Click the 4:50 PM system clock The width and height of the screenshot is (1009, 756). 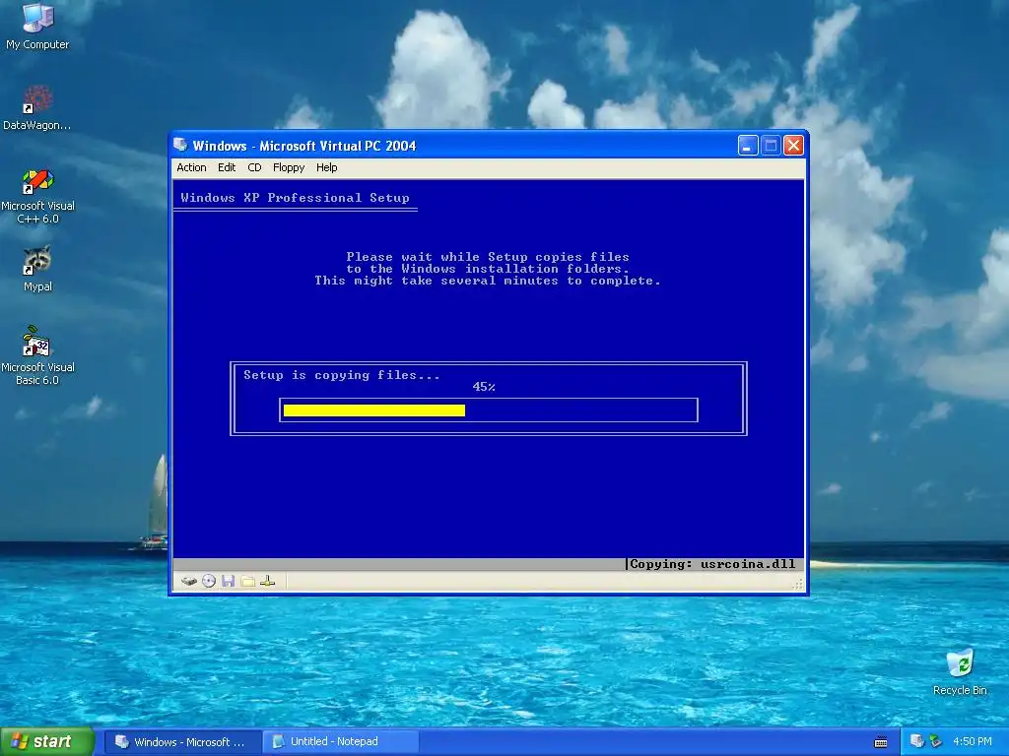pos(972,741)
